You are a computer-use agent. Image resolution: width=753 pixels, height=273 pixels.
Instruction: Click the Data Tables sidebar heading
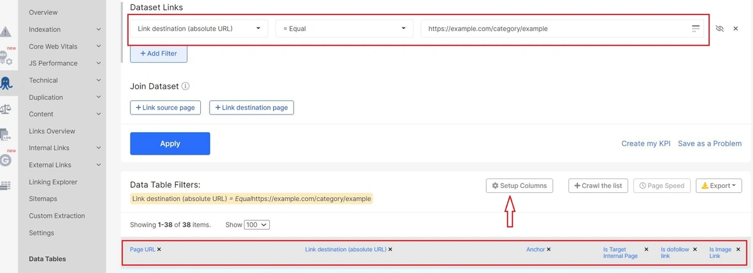coord(47,259)
